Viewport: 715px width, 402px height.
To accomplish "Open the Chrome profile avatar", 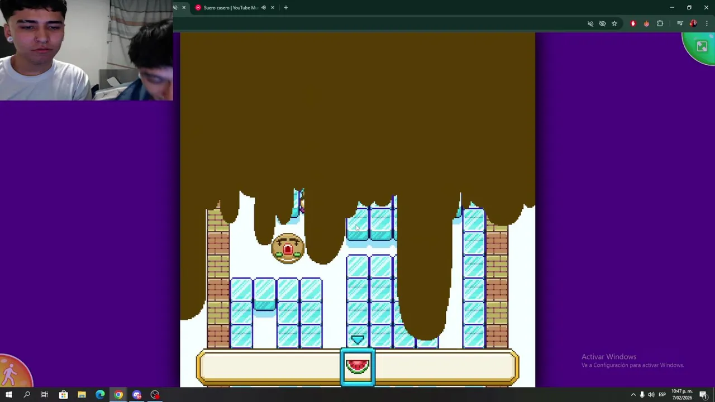I will tap(693, 23).
